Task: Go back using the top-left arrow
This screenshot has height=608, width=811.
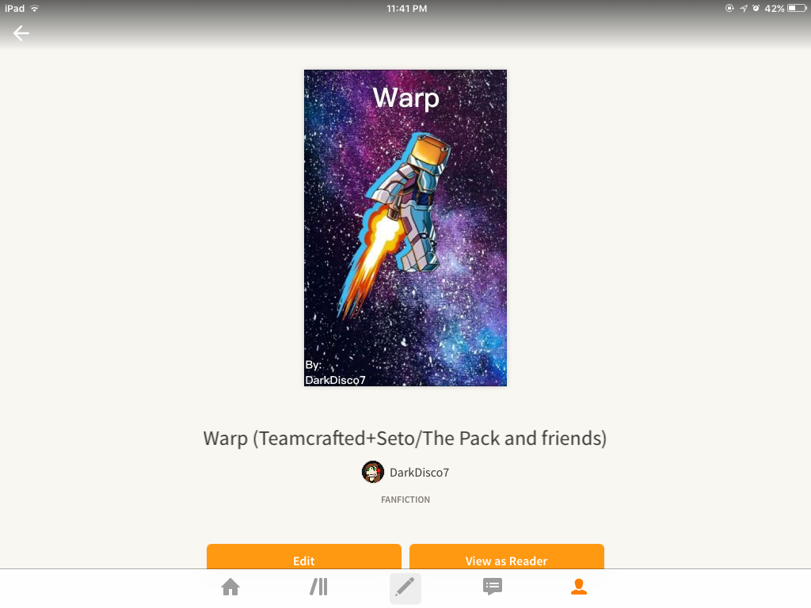Action: pyautogui.click(x=21, y=33)
